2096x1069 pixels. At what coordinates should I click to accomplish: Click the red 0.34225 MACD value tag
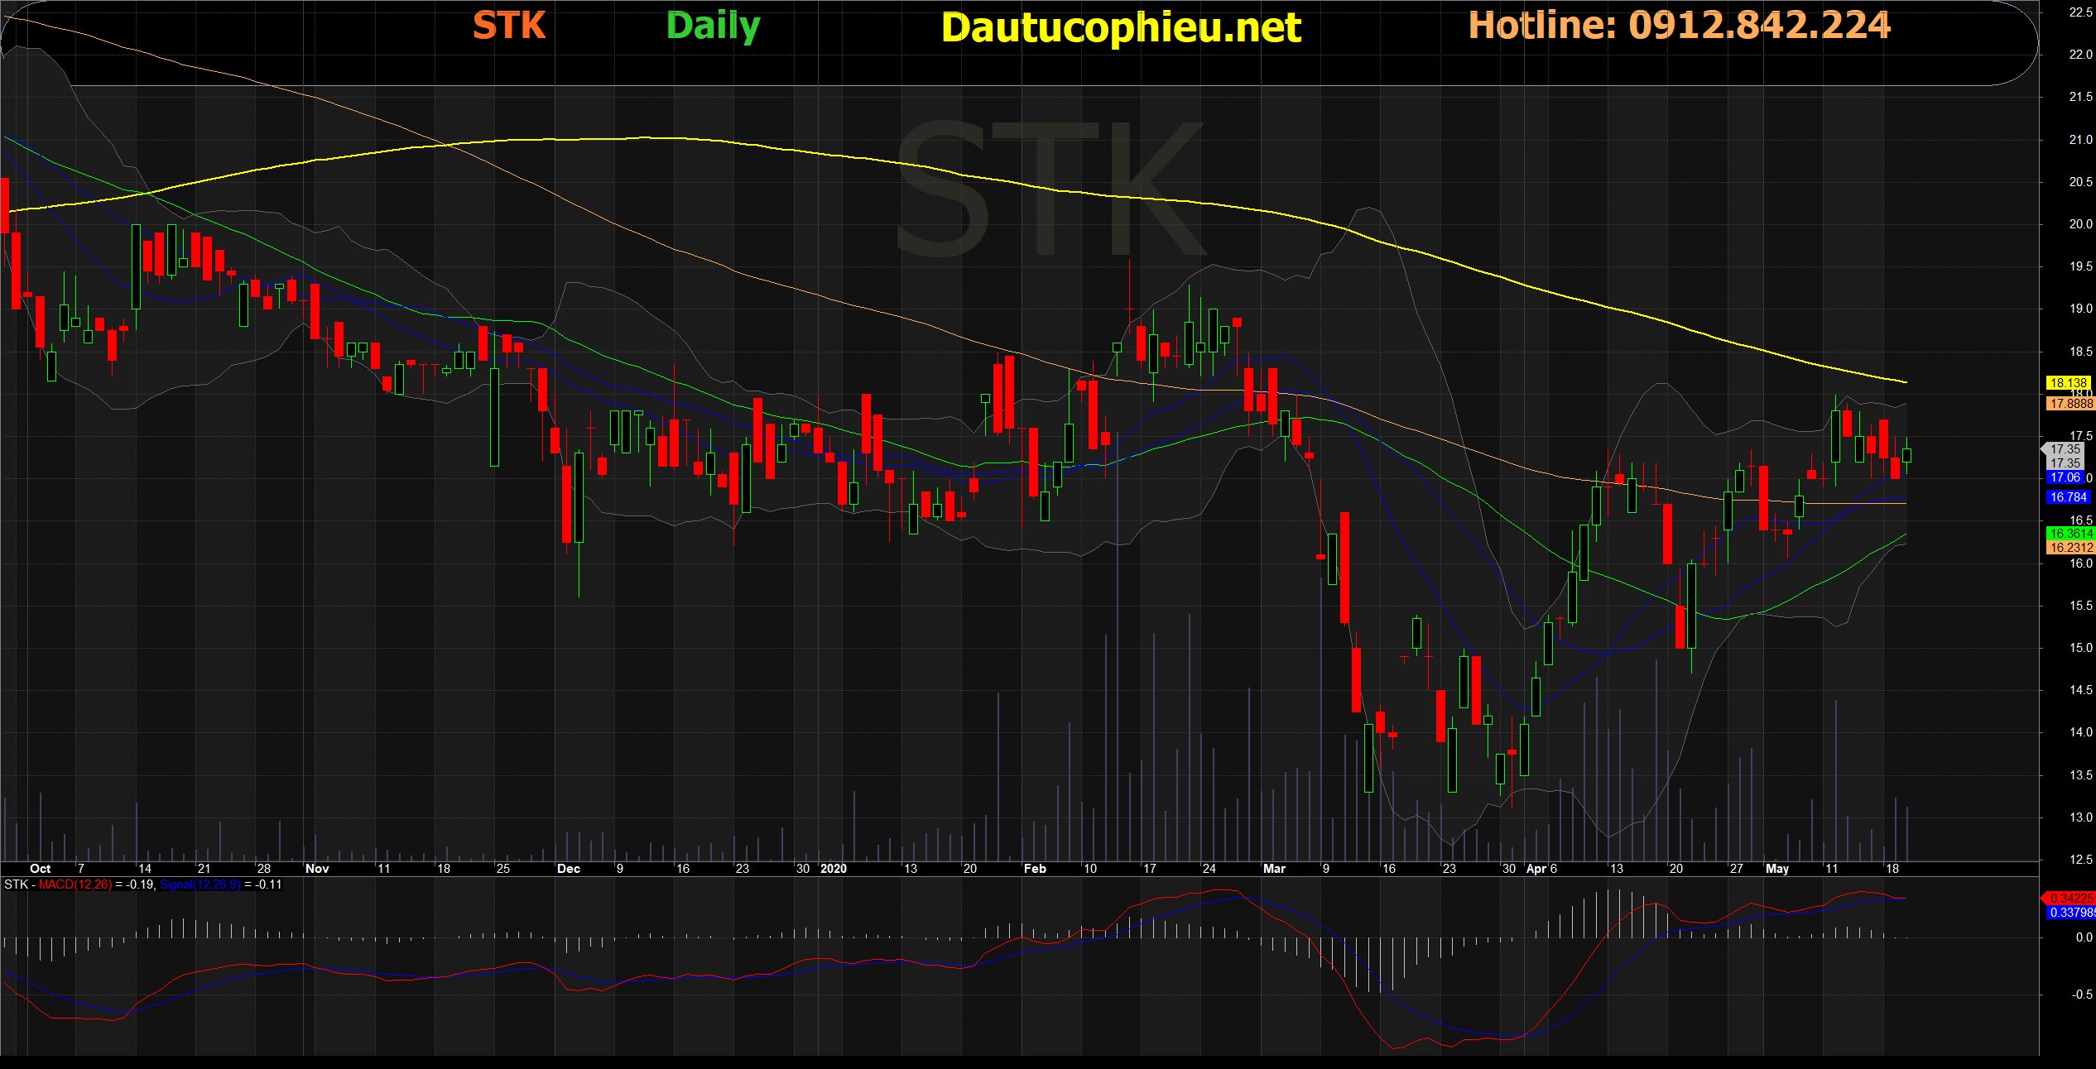(2070, 898)
